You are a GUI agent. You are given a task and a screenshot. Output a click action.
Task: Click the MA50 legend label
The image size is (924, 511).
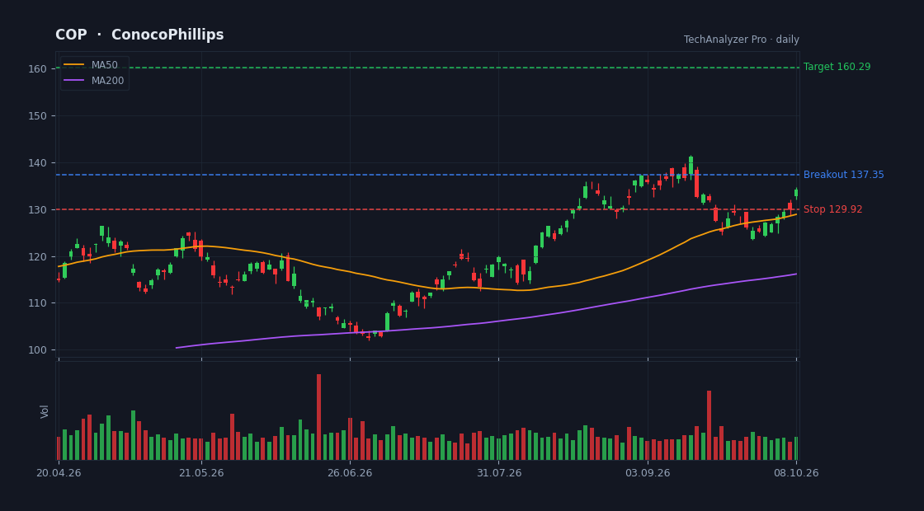point(104,65)
